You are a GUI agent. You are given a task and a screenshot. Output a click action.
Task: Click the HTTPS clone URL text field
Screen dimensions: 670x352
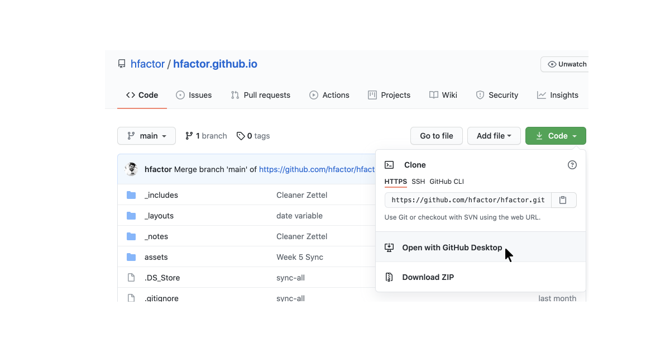468,200
